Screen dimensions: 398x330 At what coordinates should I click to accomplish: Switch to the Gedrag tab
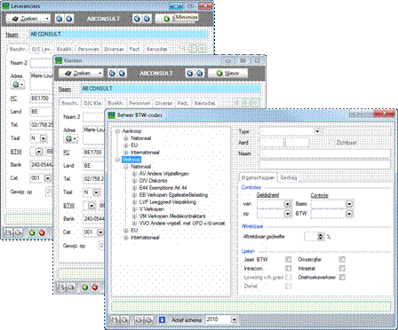(289, 178)
